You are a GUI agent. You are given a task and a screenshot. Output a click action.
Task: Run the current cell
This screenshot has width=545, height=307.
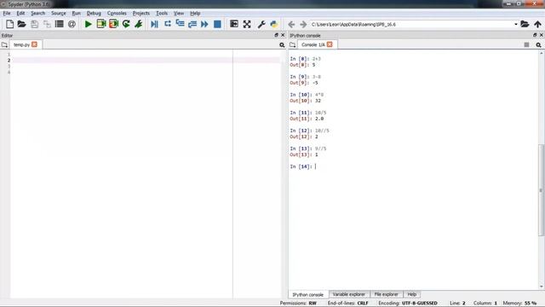click(101, 24)
